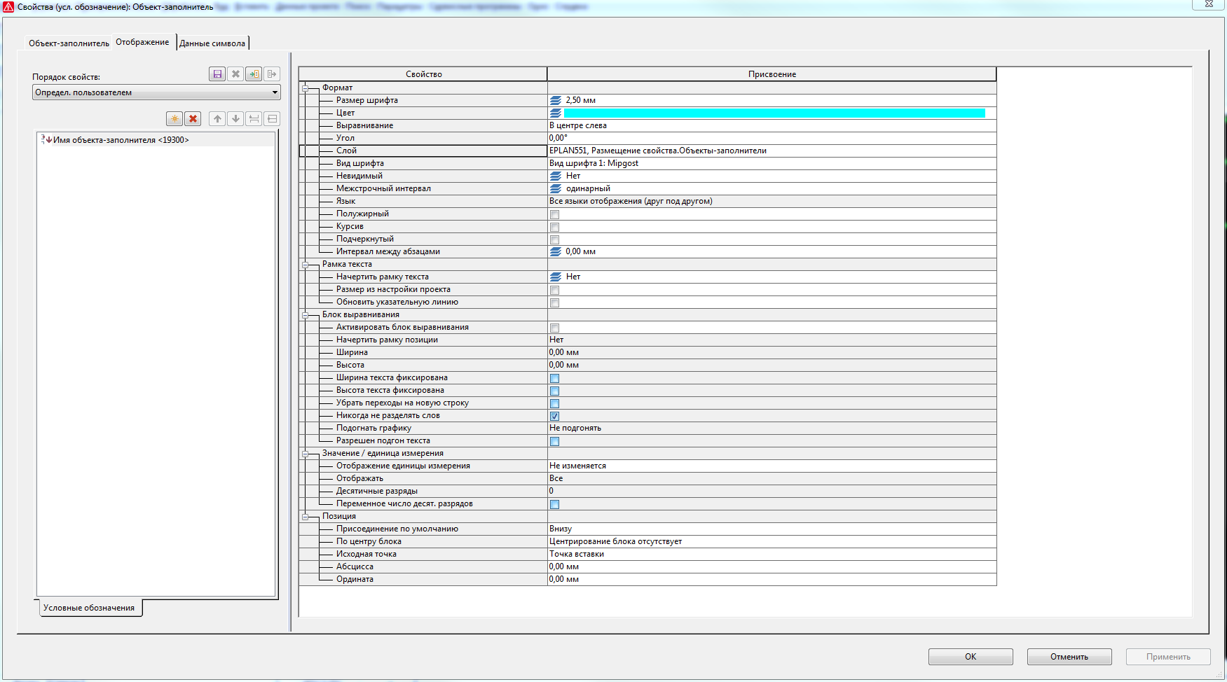Uncheck Никогда не разделять слов
This screenshot has width=1227, height=682.
click(554, 416)
